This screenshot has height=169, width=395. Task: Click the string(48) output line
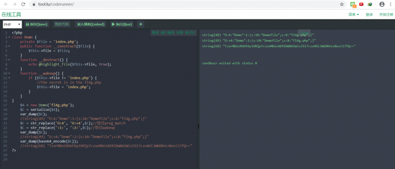[x=258, y=35]
